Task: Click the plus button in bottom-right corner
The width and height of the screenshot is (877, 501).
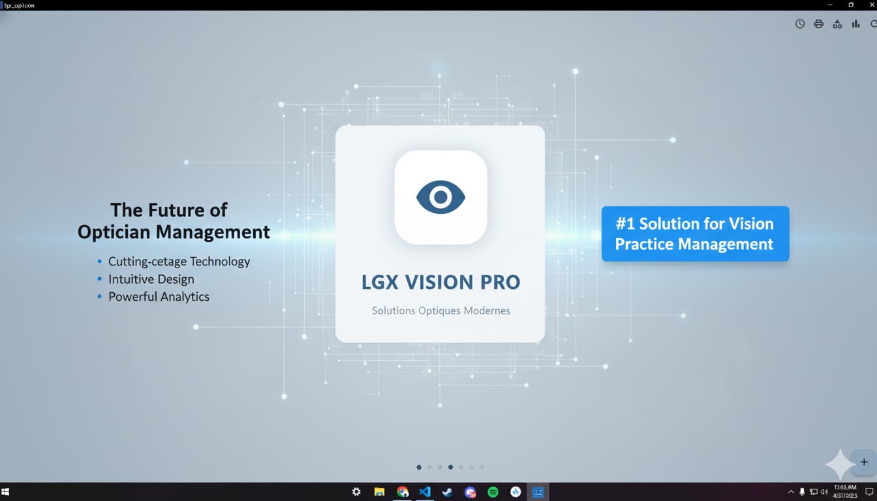Action: coord(864,462)
